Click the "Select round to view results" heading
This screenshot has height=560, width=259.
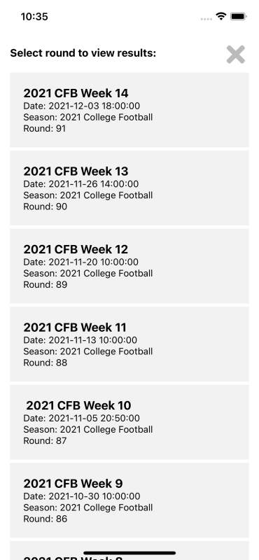click(x=83, y=53)
